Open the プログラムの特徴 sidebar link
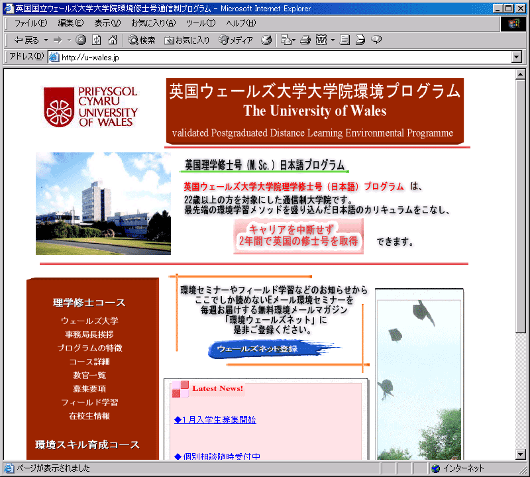 coord(89,348)
